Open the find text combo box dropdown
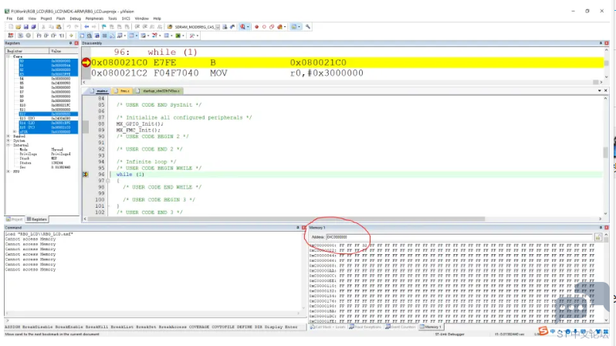 click(x=218, y=27)
